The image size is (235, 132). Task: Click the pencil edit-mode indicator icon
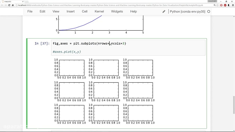tap(164, 11)
